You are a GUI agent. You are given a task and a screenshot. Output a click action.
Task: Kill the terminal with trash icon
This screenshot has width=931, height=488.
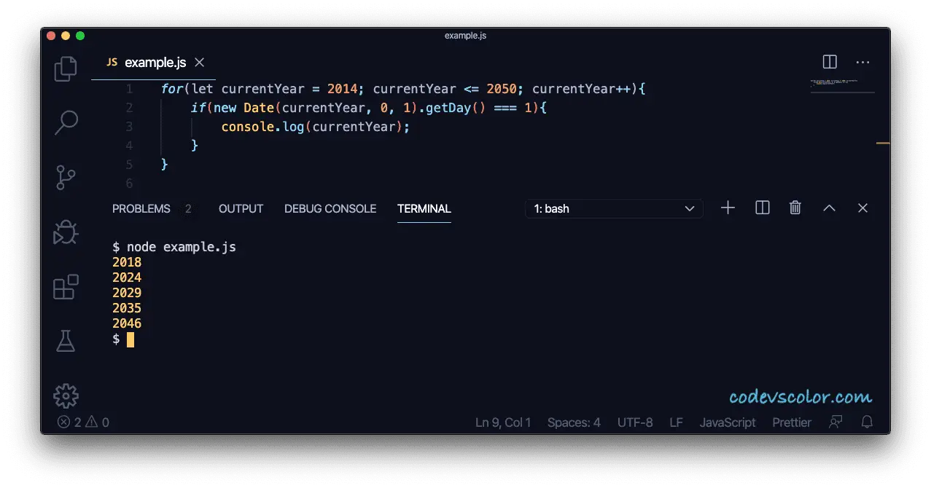[x=795, y=208]
